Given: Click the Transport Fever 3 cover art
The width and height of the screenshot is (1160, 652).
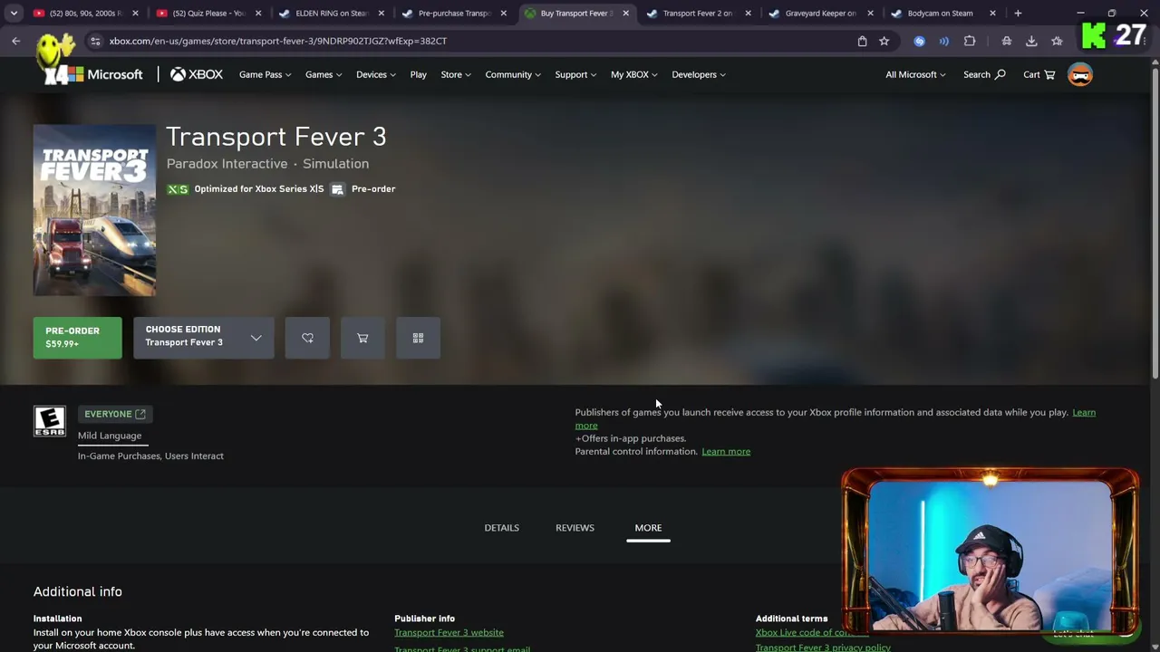Looking at the screenshot, I should (94, 210).
